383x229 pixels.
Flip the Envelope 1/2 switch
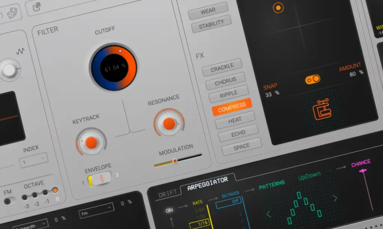tap(100, 179)
